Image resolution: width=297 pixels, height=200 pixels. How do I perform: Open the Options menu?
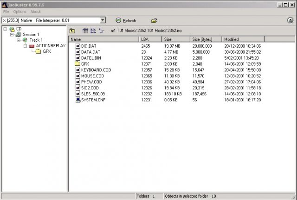click(x=19, y=12)
